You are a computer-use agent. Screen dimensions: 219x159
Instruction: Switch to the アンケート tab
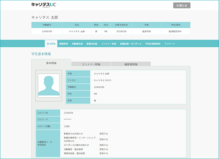(x=170, y=44)
